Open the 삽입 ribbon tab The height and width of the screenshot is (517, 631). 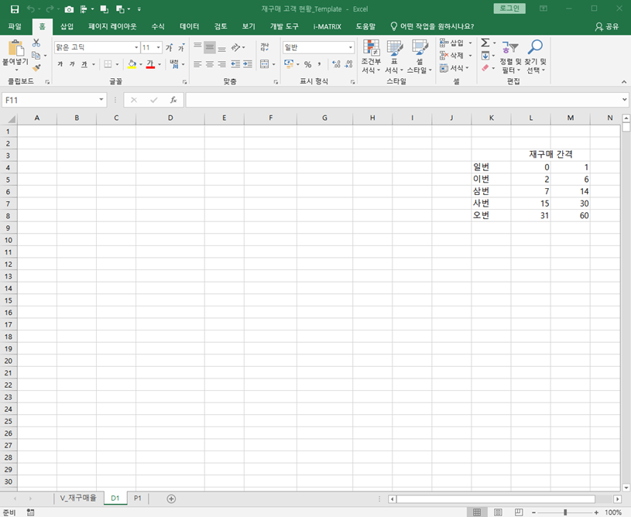pyautogui.click(x=67, y=26)
